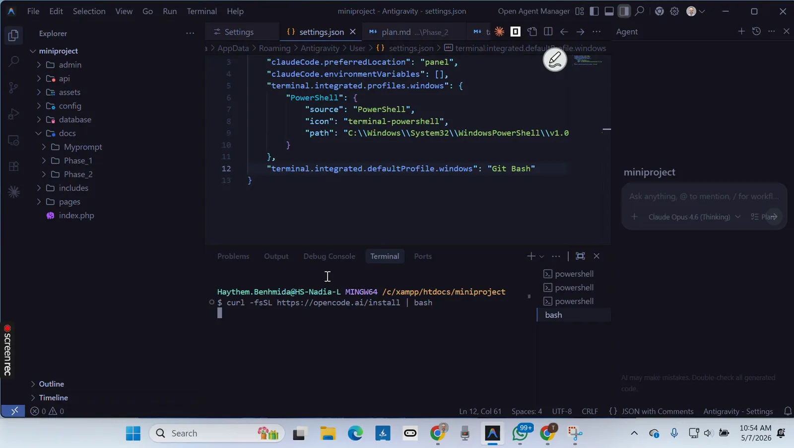Open File Explorer from taskbar
The image size is (794, 448).
(x=328, y=433)
